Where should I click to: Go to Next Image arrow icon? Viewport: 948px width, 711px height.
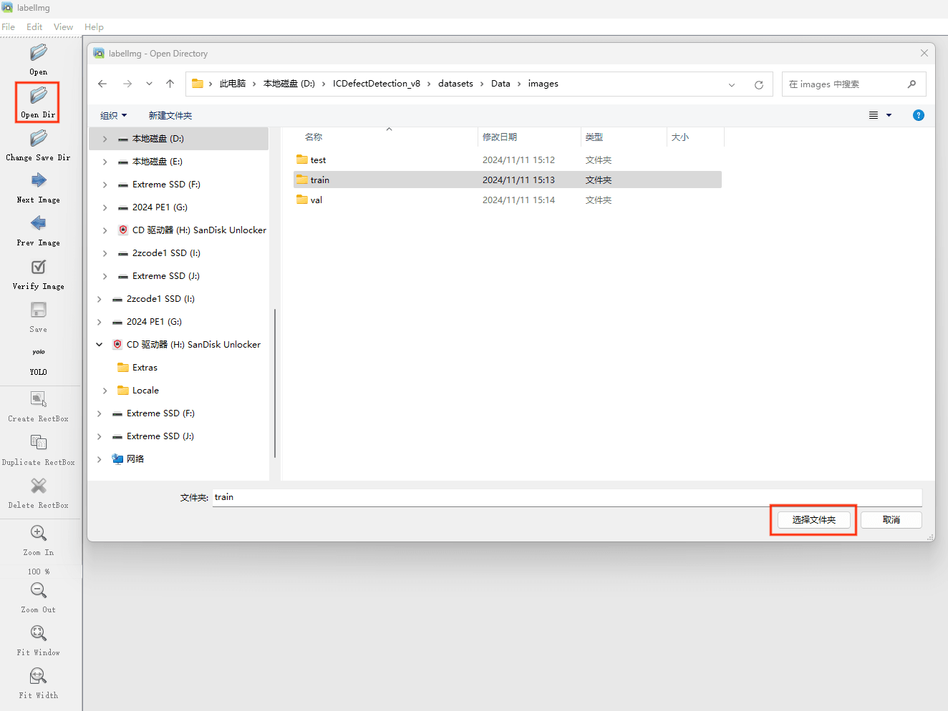(x=38, y=181)
